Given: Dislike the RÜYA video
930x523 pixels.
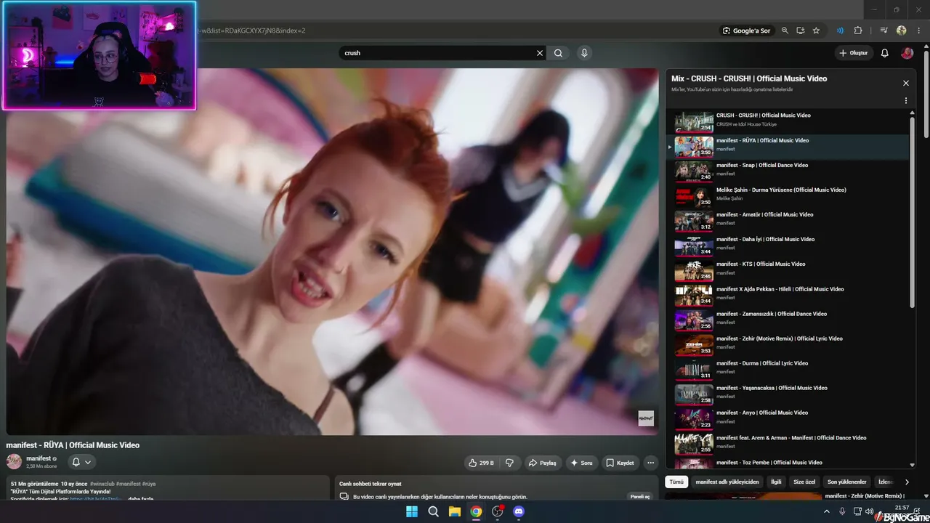Looking at the screenshot, I should (x=509, y=463).
